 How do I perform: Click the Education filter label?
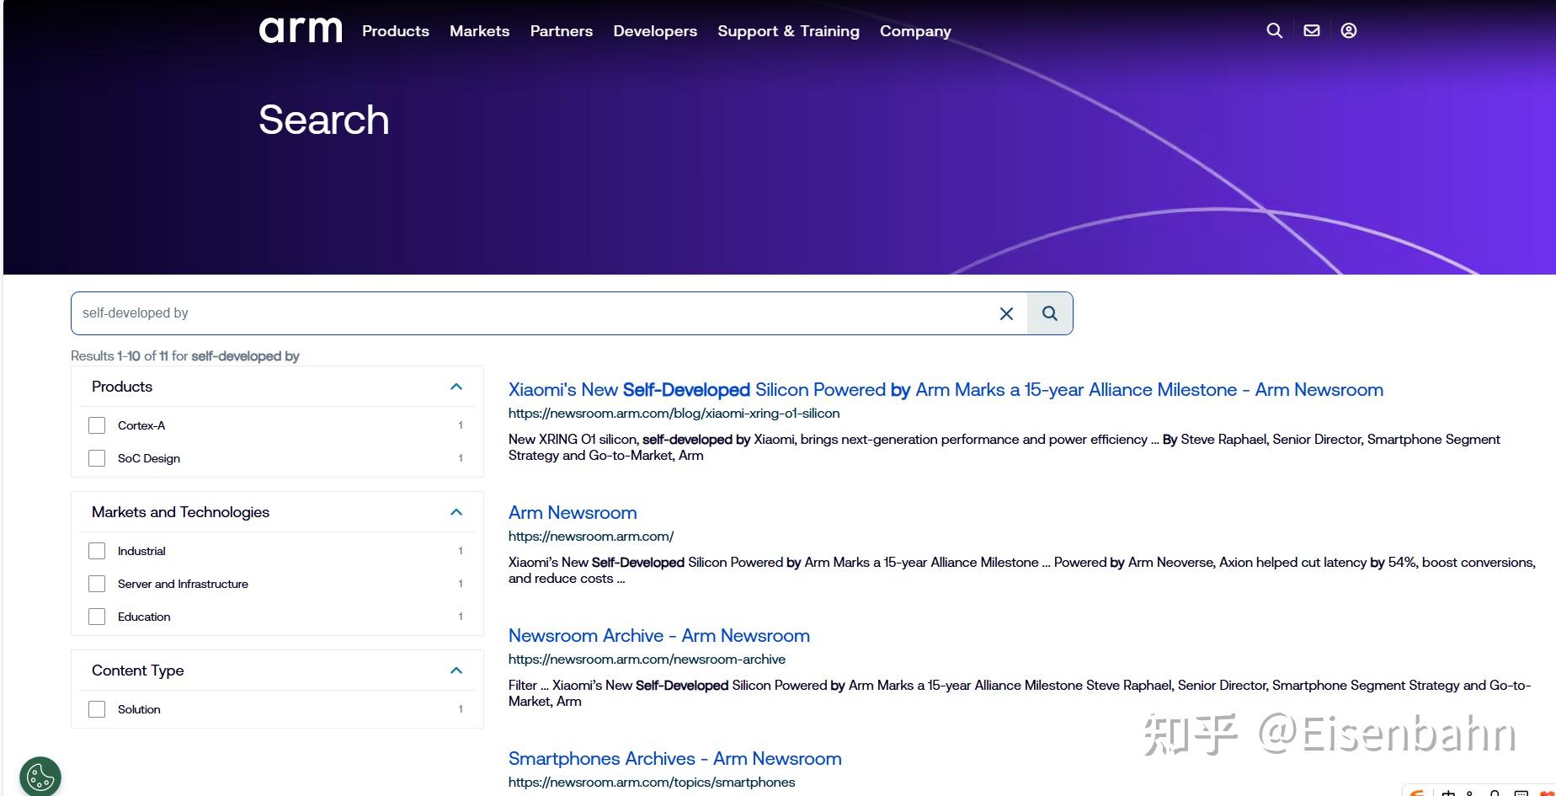(144, 617)
